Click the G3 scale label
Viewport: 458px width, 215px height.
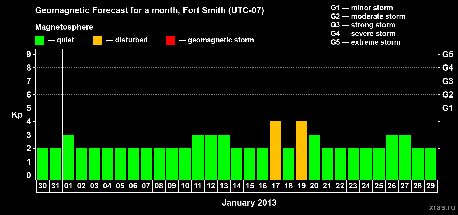click(x=448, y=81)
